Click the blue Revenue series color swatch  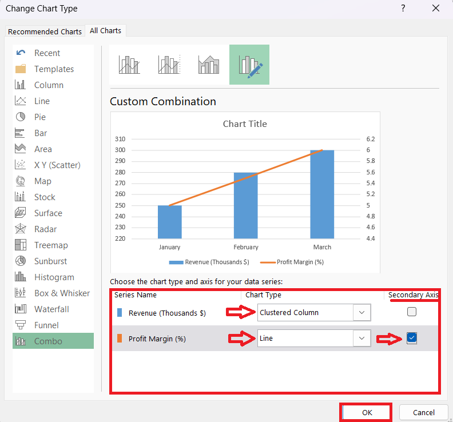coord(120,313)
